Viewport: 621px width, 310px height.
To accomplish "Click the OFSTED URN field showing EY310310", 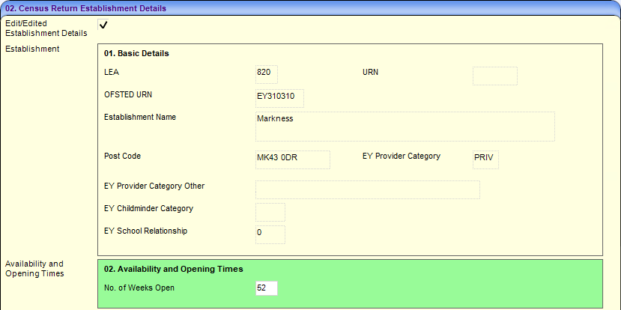I will (x=279, y=98).
